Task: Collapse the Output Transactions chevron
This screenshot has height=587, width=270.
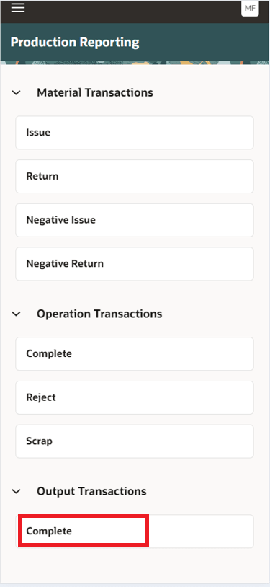Action: [16, 491]
